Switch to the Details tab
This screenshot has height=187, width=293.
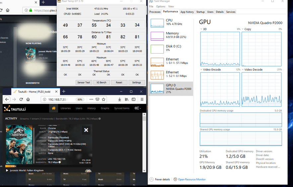(x=220, y=12)
